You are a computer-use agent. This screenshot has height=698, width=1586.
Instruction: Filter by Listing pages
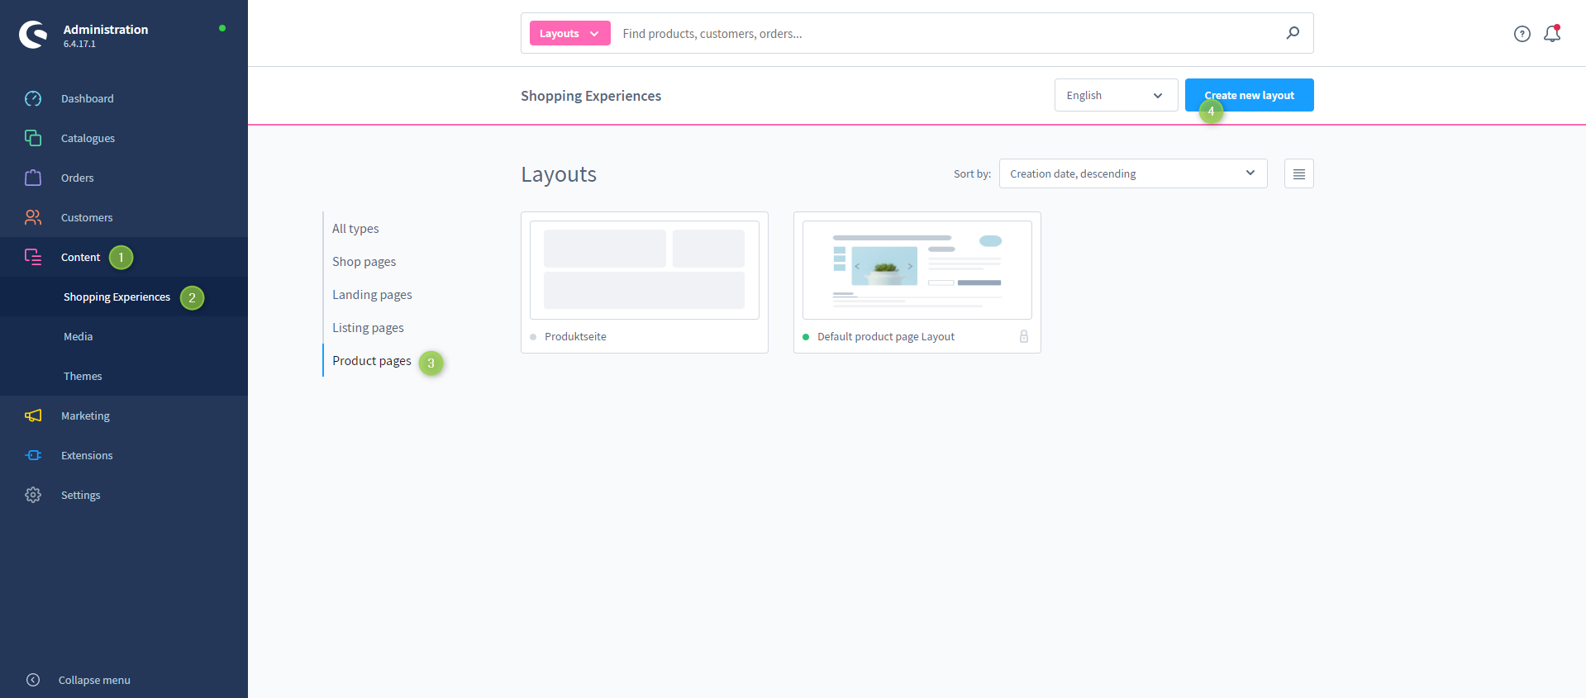tap(368, 327)
